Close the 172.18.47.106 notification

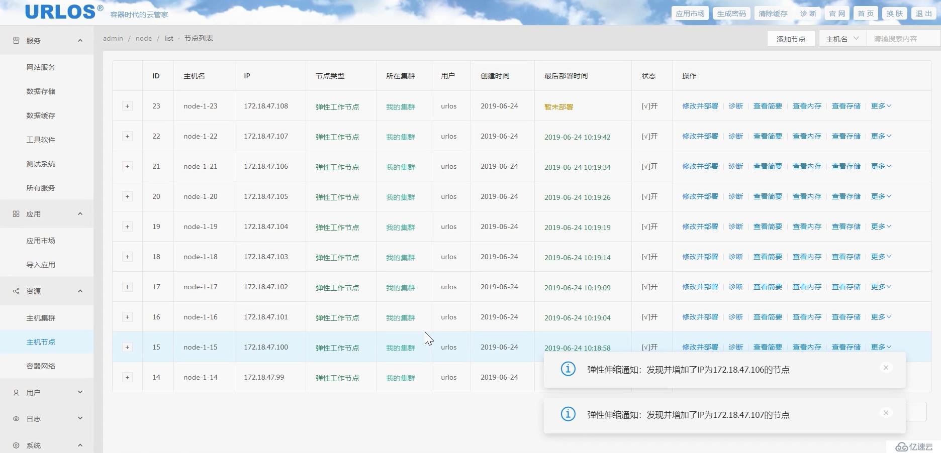(x=886, y=368)
